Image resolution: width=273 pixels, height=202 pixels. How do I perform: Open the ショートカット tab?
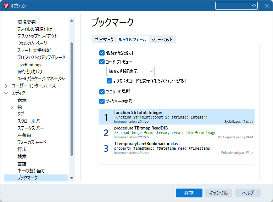pos(162,39)
